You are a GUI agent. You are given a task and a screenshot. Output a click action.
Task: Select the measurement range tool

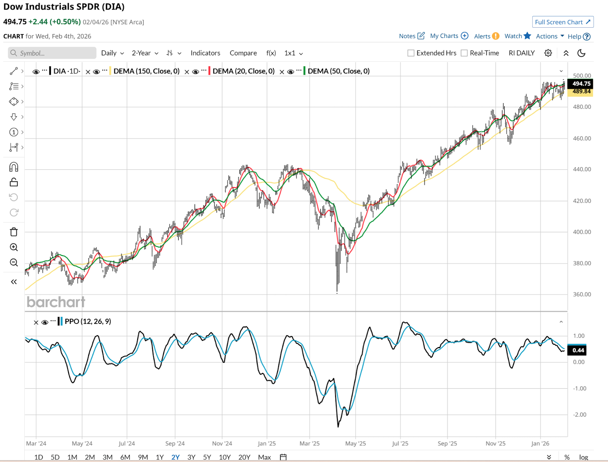[x=14, y=147]
